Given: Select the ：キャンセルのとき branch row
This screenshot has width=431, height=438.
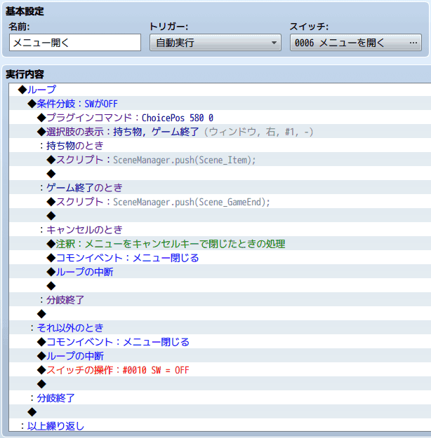Looking at the screenshot, I should (x=220, y=230).
